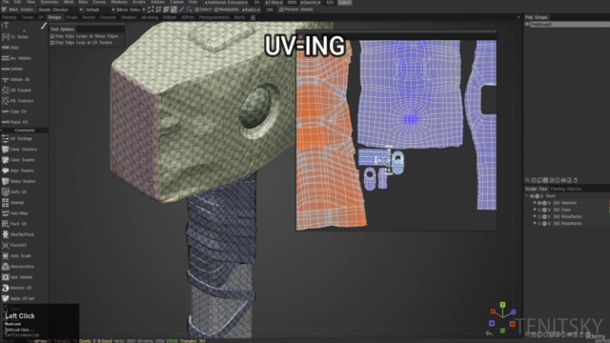The width and height of the screenshot is (610, 343).
Task: Expand the Case node in Sculpt Tree
Action: pyautogui.click(x=535, y=210)
